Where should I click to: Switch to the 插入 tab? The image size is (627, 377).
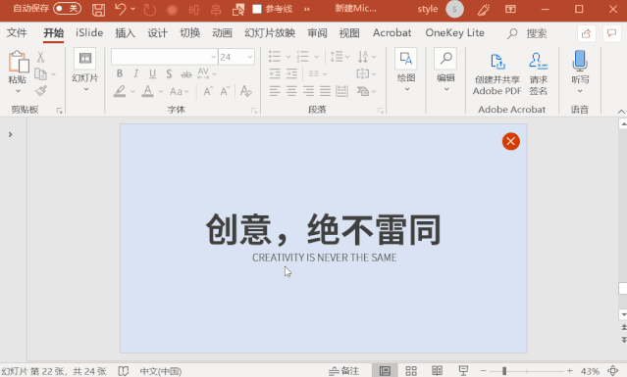coord(126,33)
